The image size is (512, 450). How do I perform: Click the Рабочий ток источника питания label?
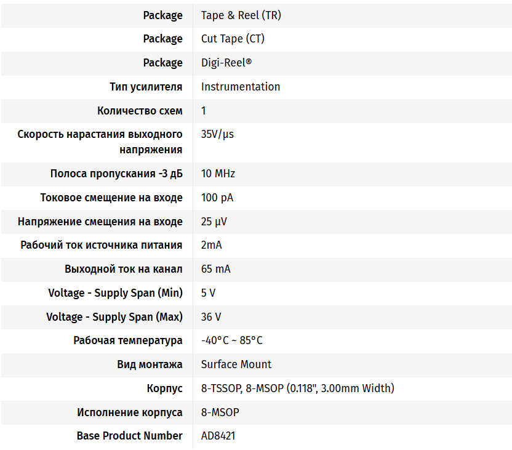(102, 245)
